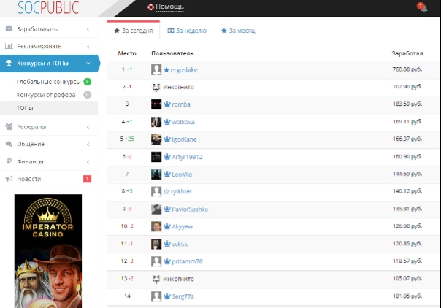Click the trophy icon in Конкурсы и ТОПы
This screenshot has height=308, width=441.
[9, 63]
